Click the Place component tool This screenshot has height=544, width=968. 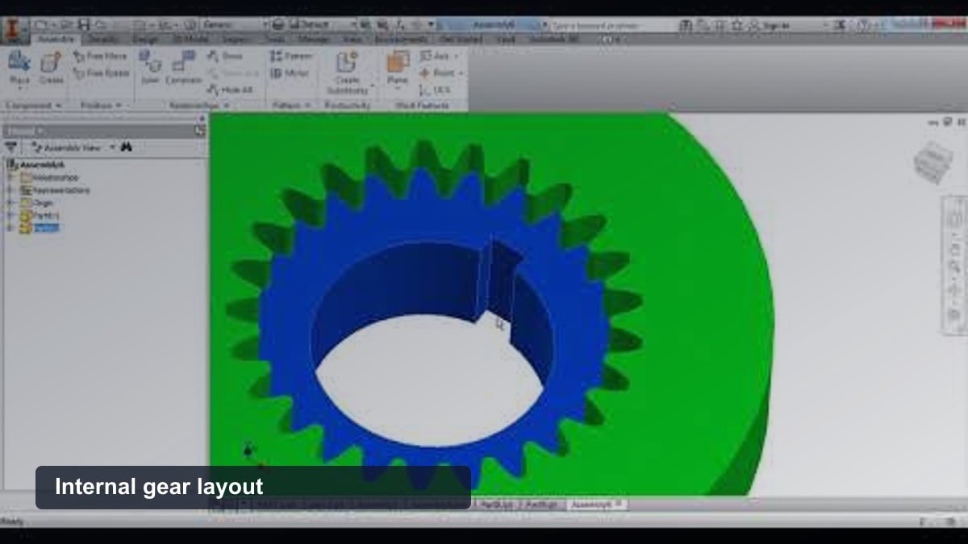point(19,69)
